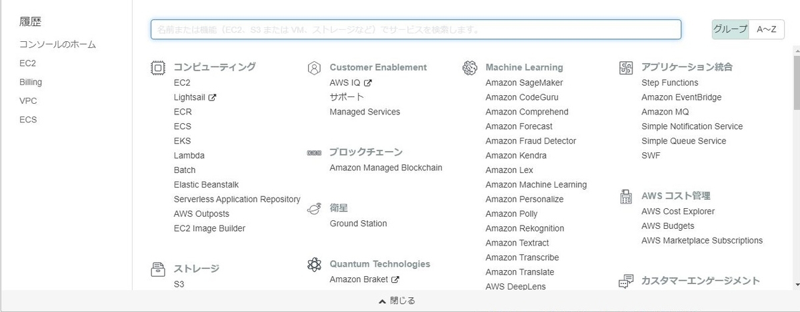The image size is (800, 312).
Task: Open Billing from the history list
Action: (x=31, y=82)
